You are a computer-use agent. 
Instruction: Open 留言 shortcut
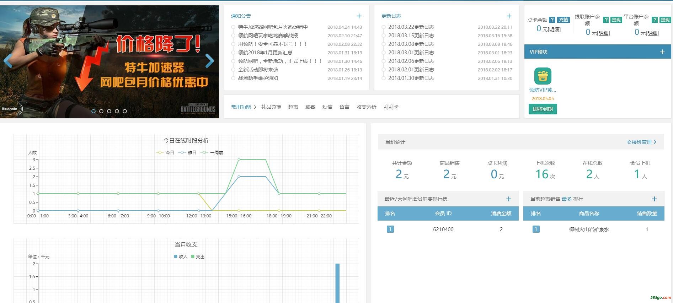344,107
